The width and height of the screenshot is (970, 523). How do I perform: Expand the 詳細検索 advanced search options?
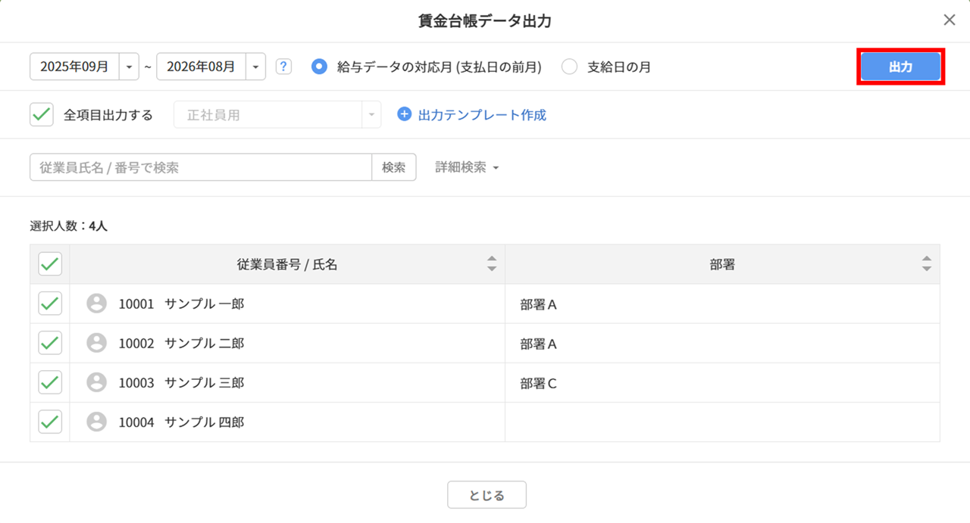click(x=467, y=167)
